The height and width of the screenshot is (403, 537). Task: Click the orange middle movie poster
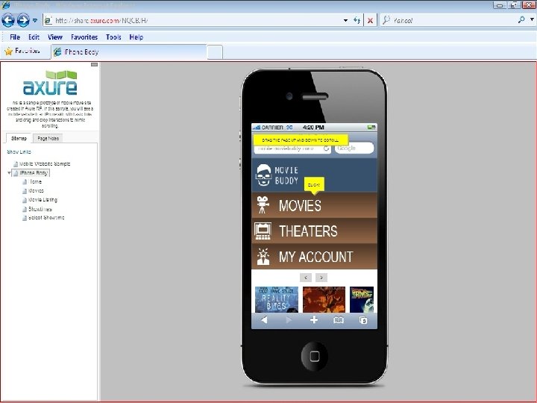coord(324,299)
